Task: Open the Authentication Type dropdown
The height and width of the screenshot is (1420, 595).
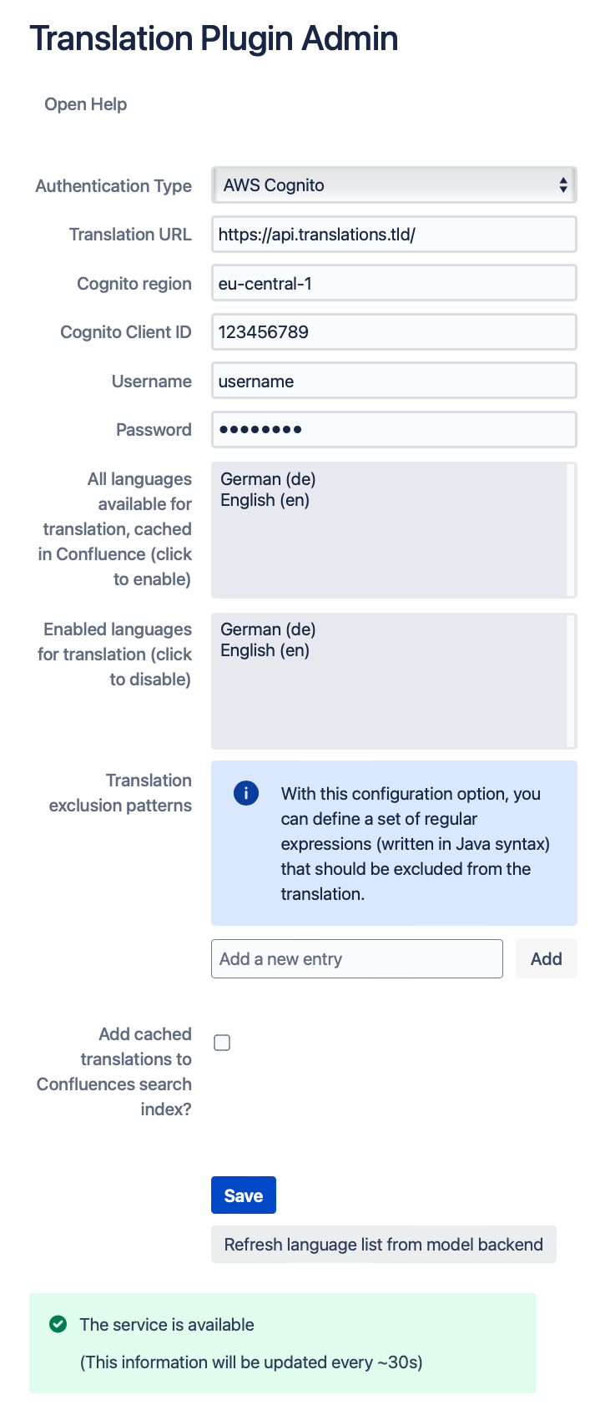Action: (x=394, y=185)
